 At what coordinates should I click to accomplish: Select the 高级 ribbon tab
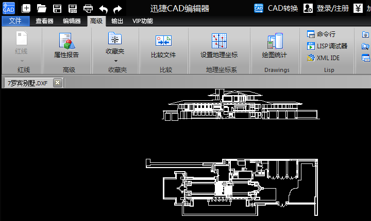point(96,21)
